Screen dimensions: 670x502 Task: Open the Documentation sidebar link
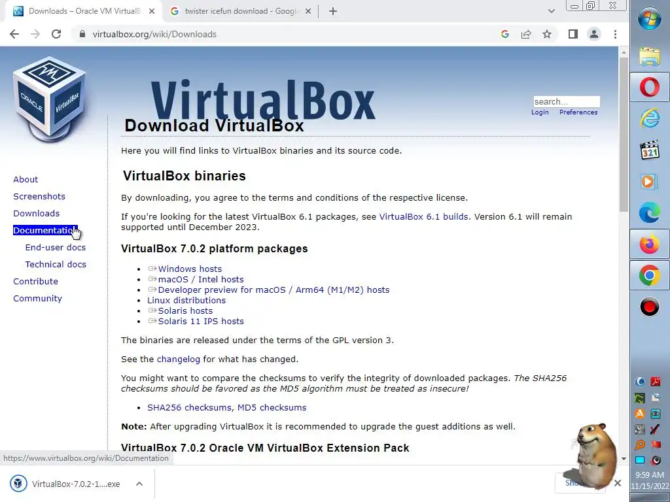(x=45, y=231)
